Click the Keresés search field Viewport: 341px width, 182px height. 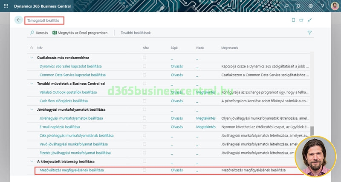click(39, 33)
